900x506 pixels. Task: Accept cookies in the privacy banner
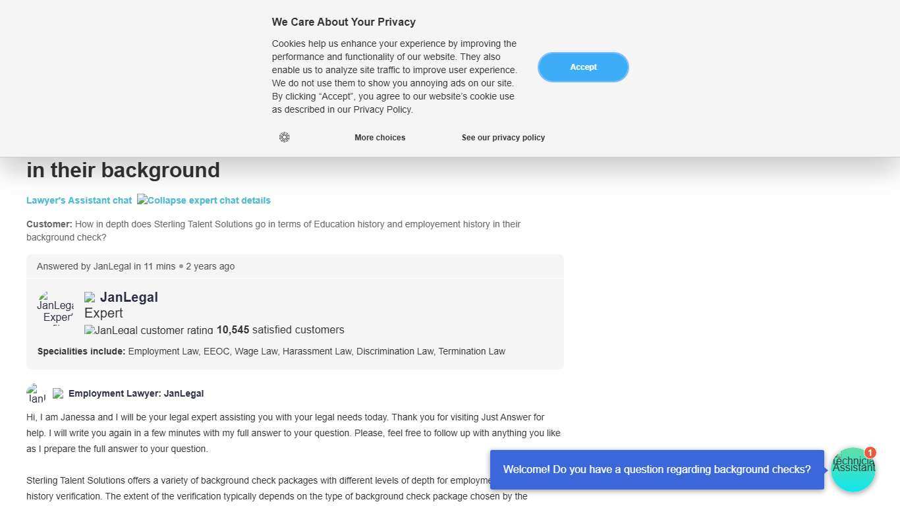[583, 67]
